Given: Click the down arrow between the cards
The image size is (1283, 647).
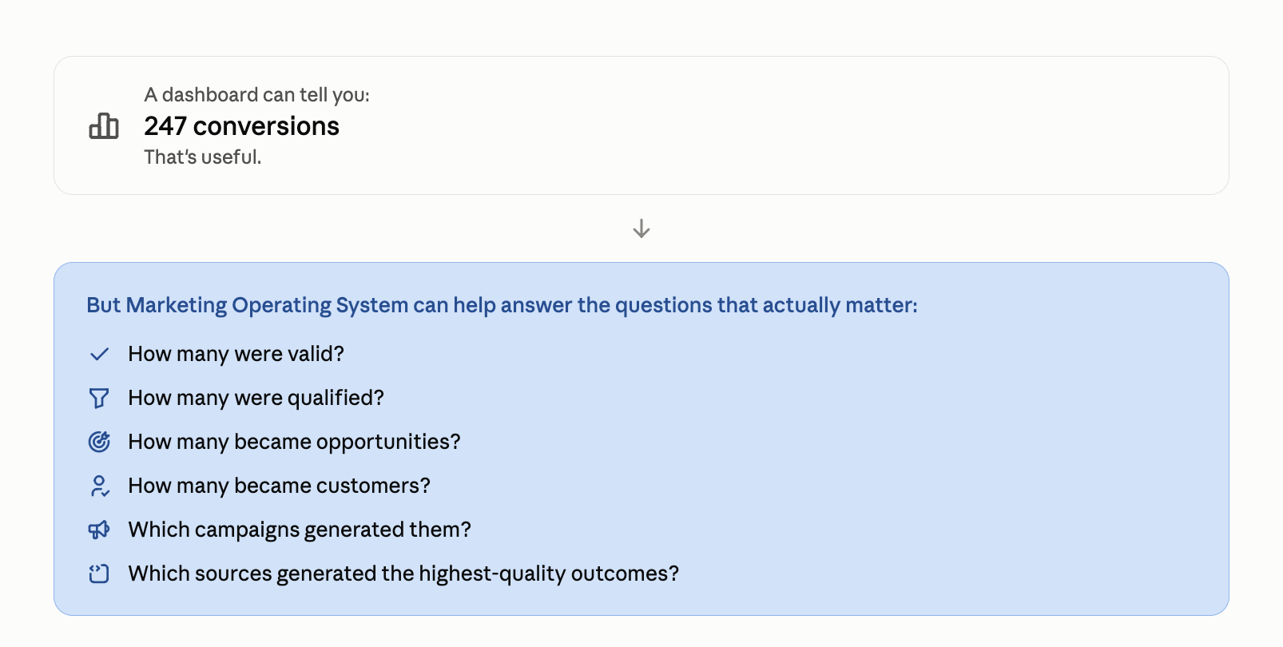Looking at the screenshot, I should (x=641, y=229).
